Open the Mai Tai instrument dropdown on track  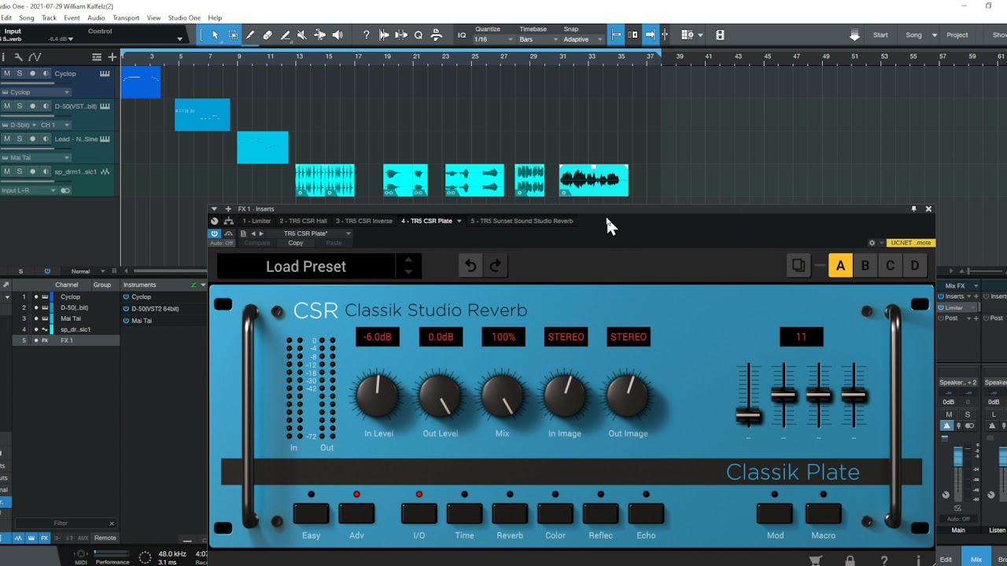pyautogui.click(x=36, y=157)
